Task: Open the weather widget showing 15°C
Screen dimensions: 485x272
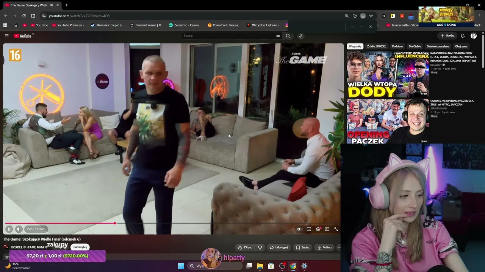Action: [x=17, y=266]
